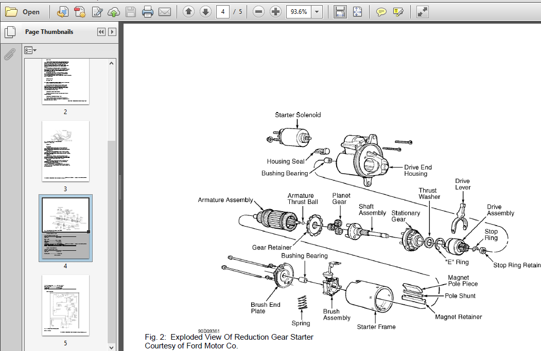Viewport: 541px width, 351px height.
Task: Click the save floppy disk icon
Action: (x=130, y=12)
